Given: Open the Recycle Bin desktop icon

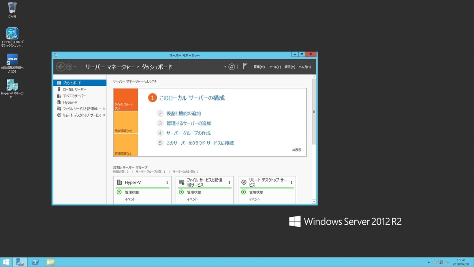Looking at the screenshot, I should click(12, 10).
